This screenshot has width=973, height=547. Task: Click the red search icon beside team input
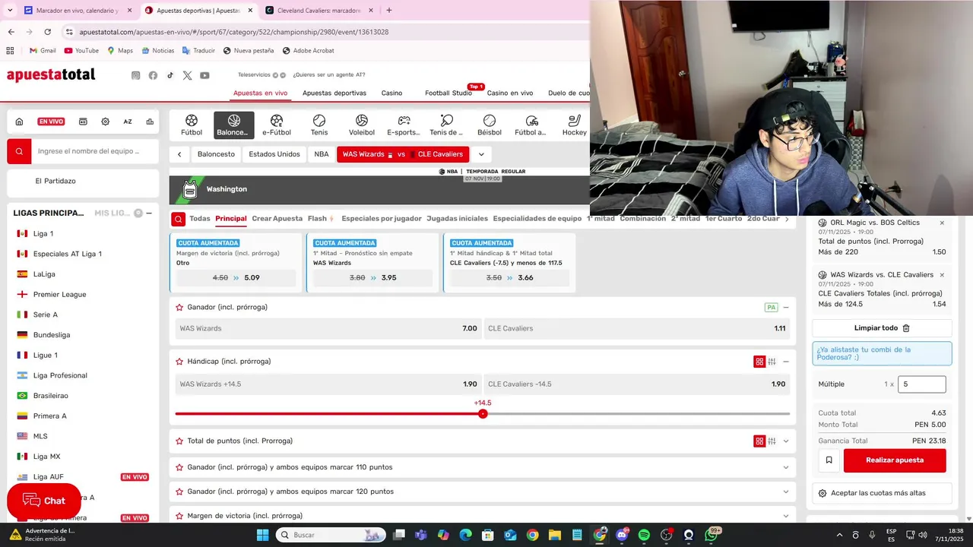pyautogui.click(x=19, y=151)
